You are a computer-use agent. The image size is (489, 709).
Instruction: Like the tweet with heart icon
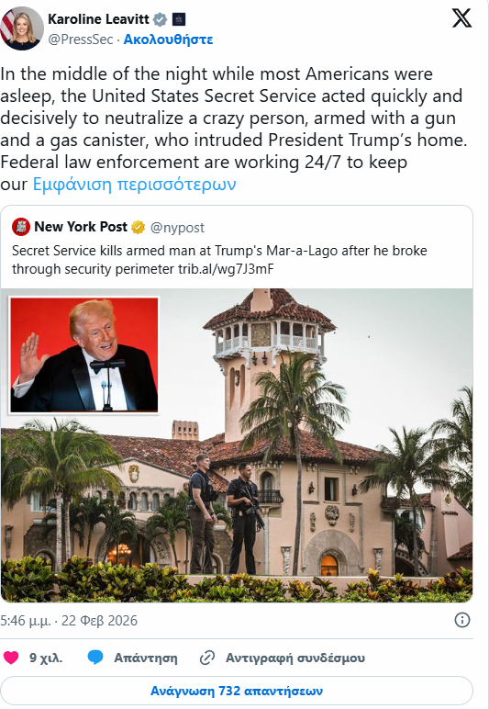click(x=11, y=658)
